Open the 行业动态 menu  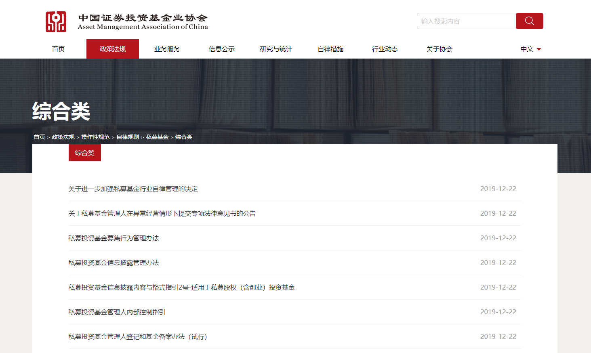point(385,49)
